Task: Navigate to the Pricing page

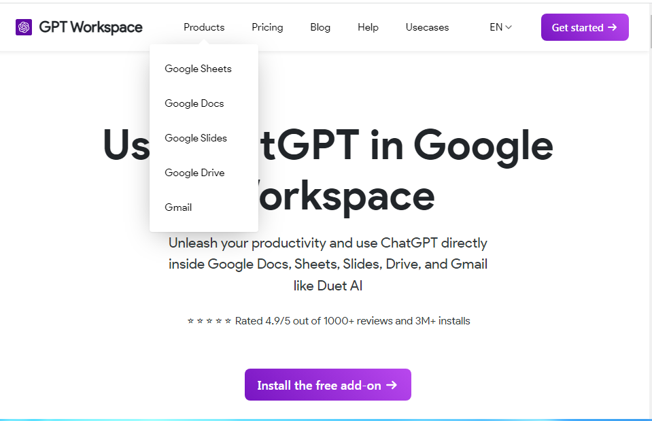Action: [267, 27]
